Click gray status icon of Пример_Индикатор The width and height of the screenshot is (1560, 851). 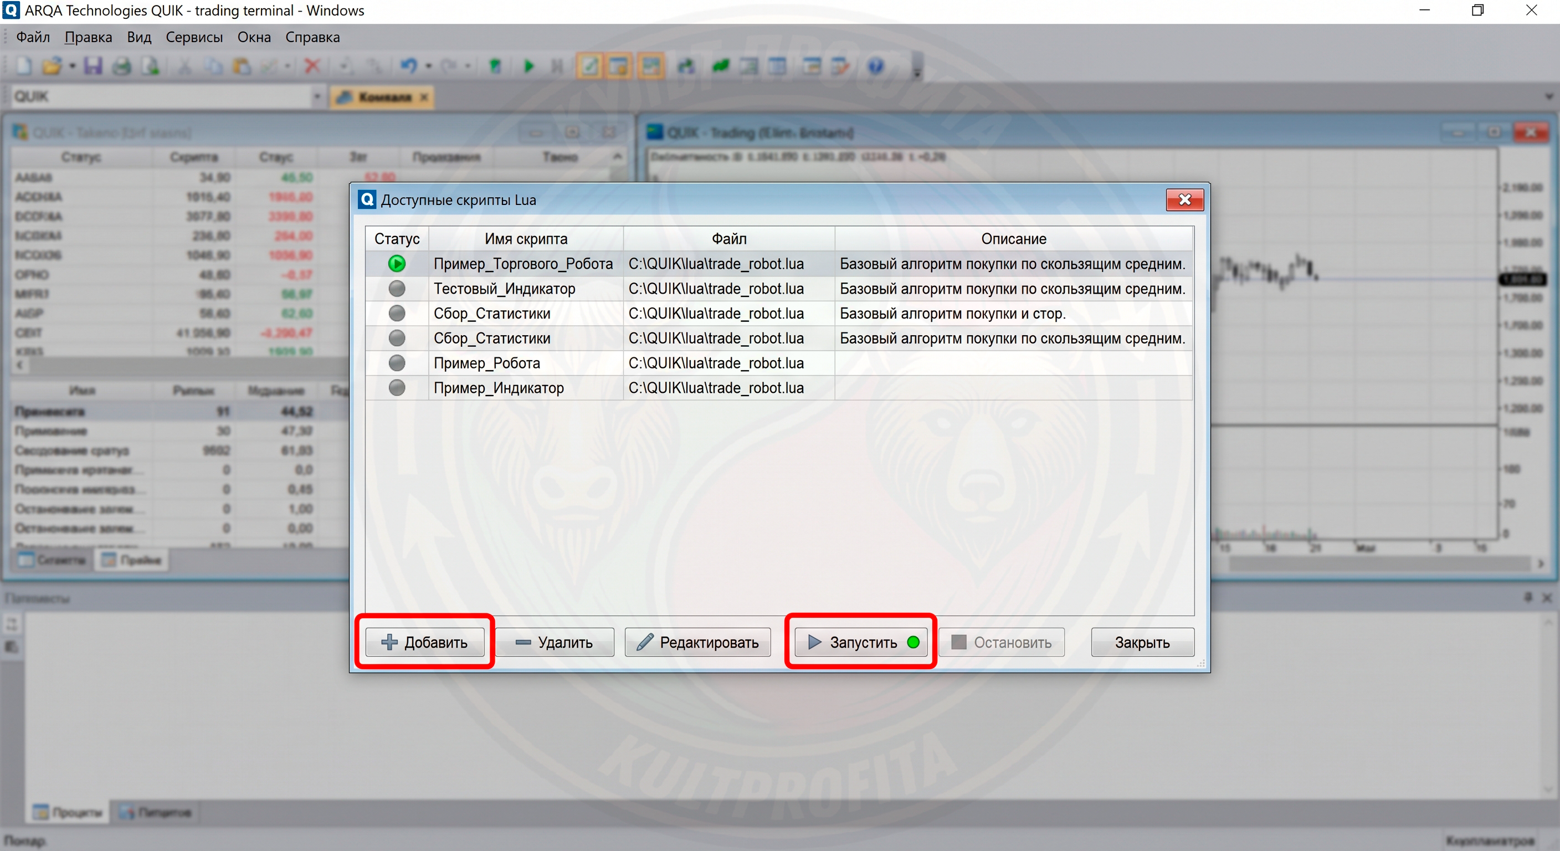[397, 388]
